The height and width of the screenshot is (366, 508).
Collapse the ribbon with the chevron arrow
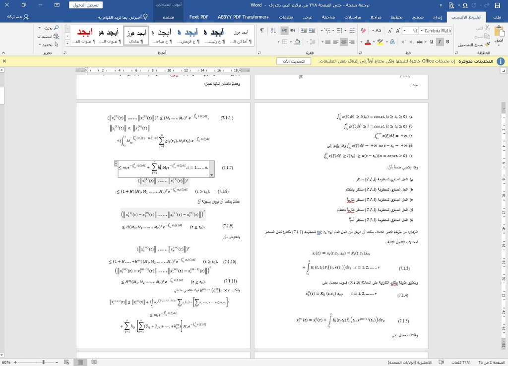tap(3, 52)
